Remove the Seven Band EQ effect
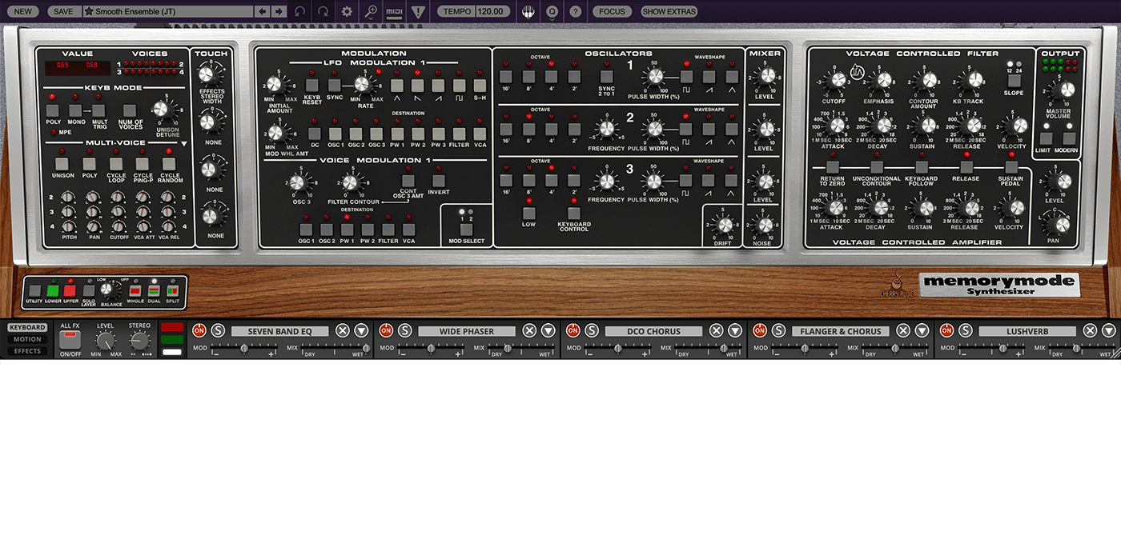This screenshot has width=1121, height=535. (343, 330)
